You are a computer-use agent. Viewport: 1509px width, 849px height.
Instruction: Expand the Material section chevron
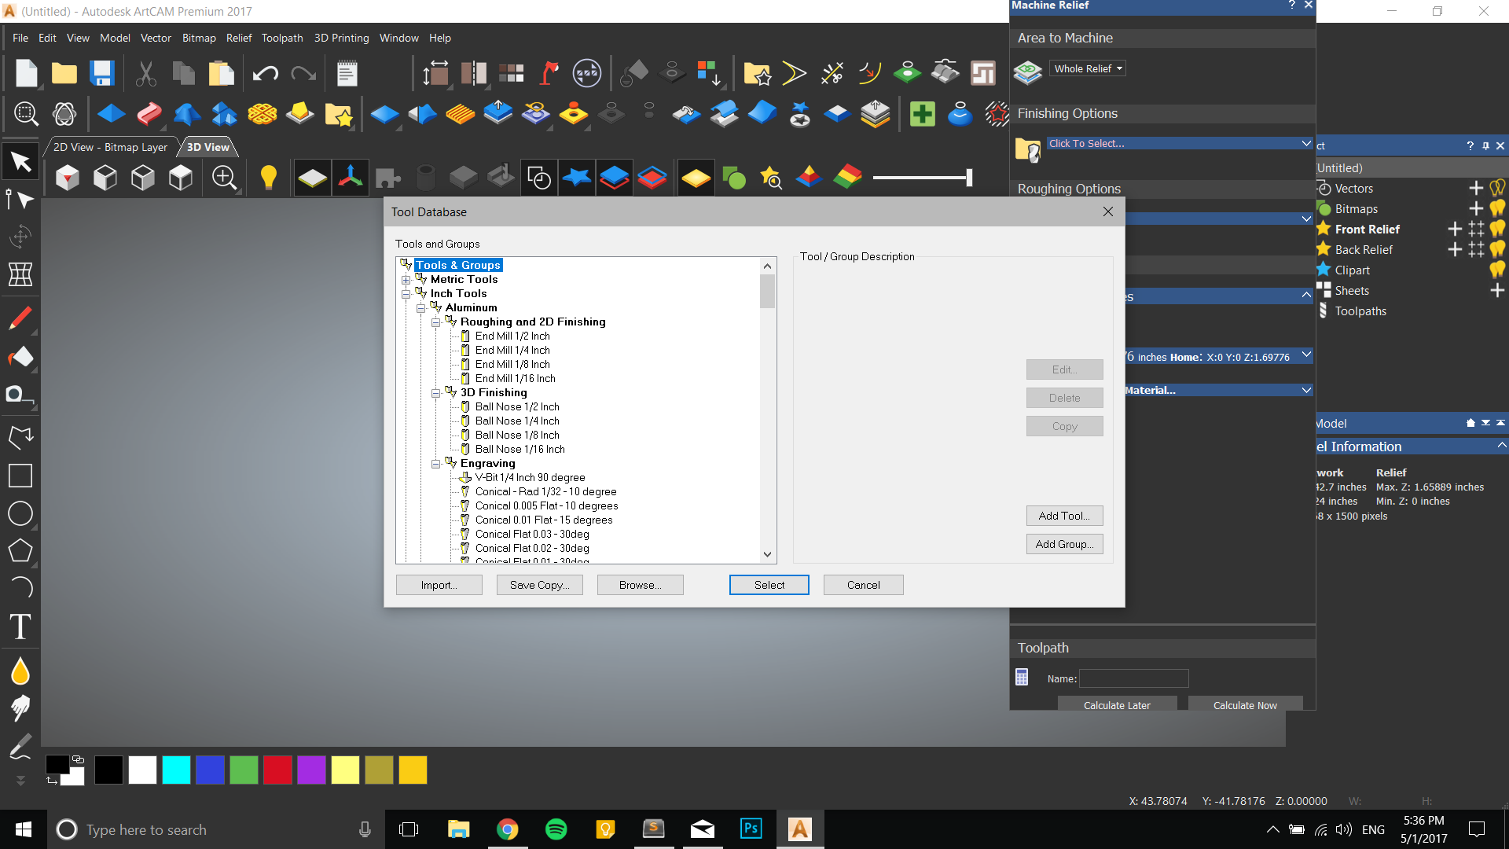(x=1306, y=390)
